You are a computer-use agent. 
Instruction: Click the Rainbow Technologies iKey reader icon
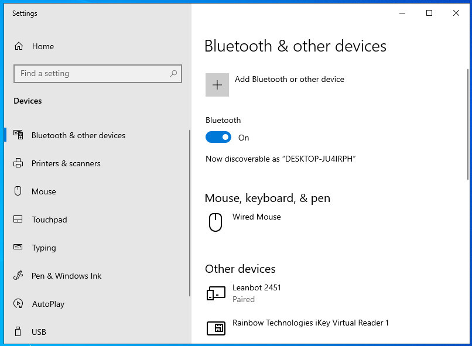click(x=216, y=328)
